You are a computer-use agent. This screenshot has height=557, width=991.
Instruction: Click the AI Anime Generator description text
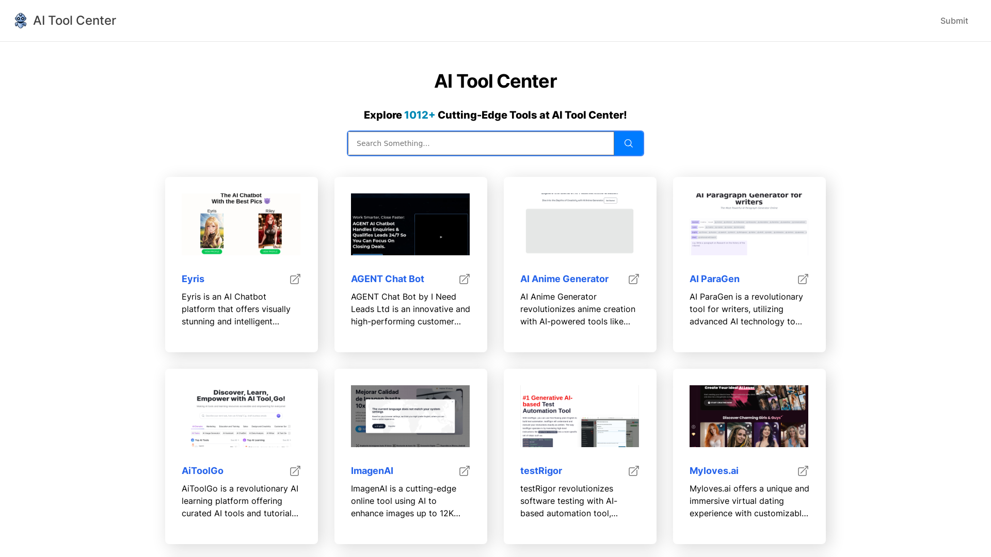(578, 309)
